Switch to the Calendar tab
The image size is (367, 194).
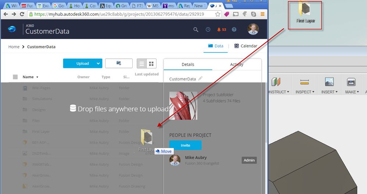[245, 46]
